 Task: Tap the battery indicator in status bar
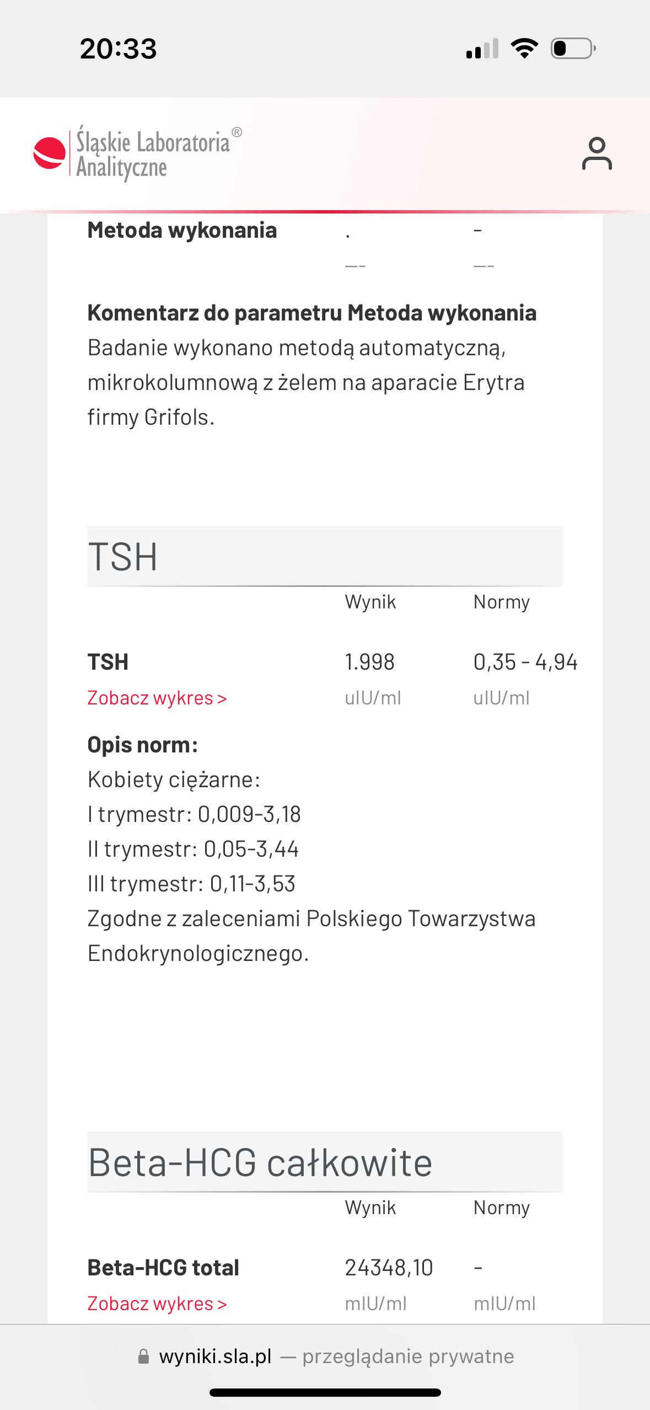[x=573, y=49]
